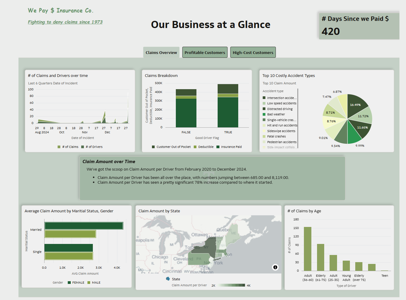Click the Adult (25-35) claims bar

coord(333,263)
